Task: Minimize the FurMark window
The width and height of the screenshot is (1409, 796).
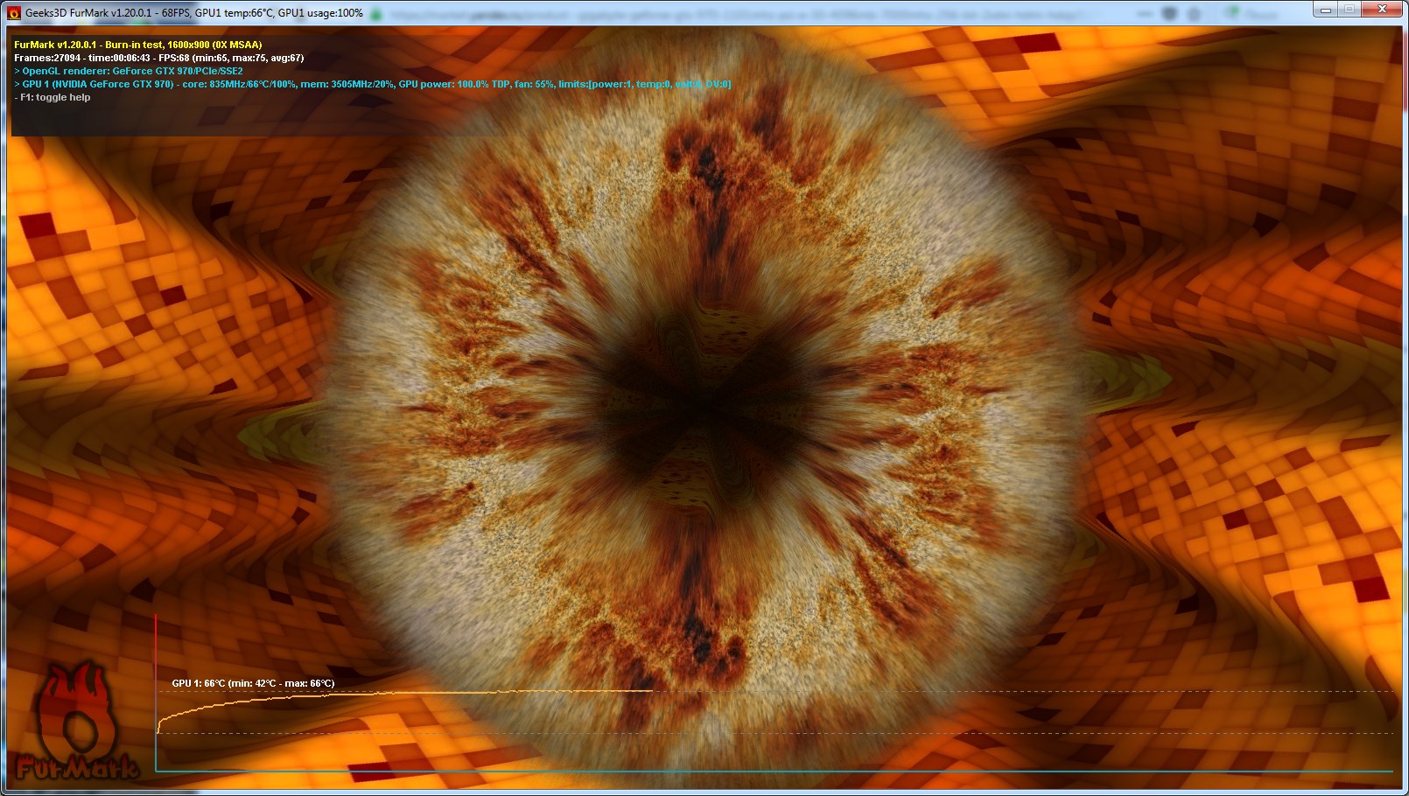Action: click(x=1325, y=10)
